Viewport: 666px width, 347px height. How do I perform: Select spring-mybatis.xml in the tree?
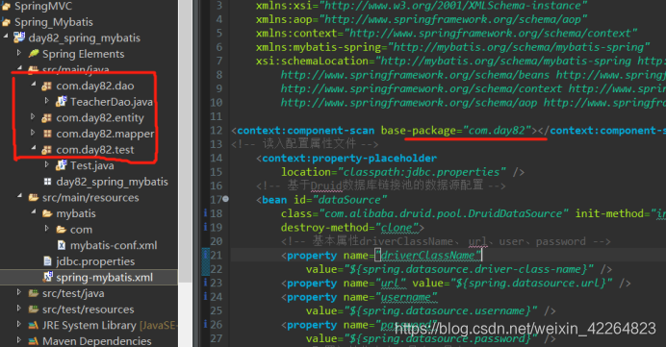tap(105, 278)
